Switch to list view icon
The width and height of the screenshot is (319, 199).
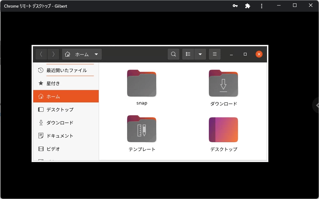tap(188, 54)
